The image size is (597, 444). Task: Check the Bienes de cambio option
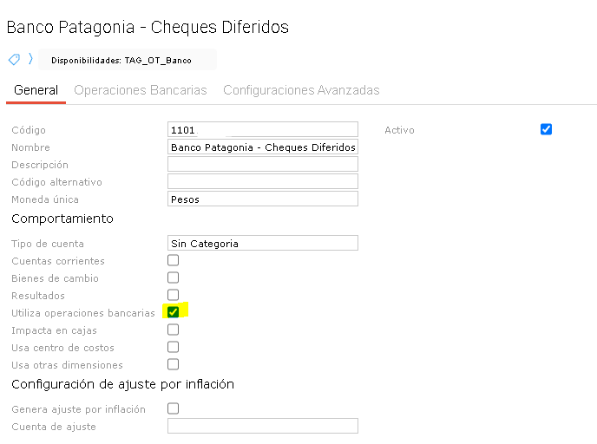click(174, 277)
